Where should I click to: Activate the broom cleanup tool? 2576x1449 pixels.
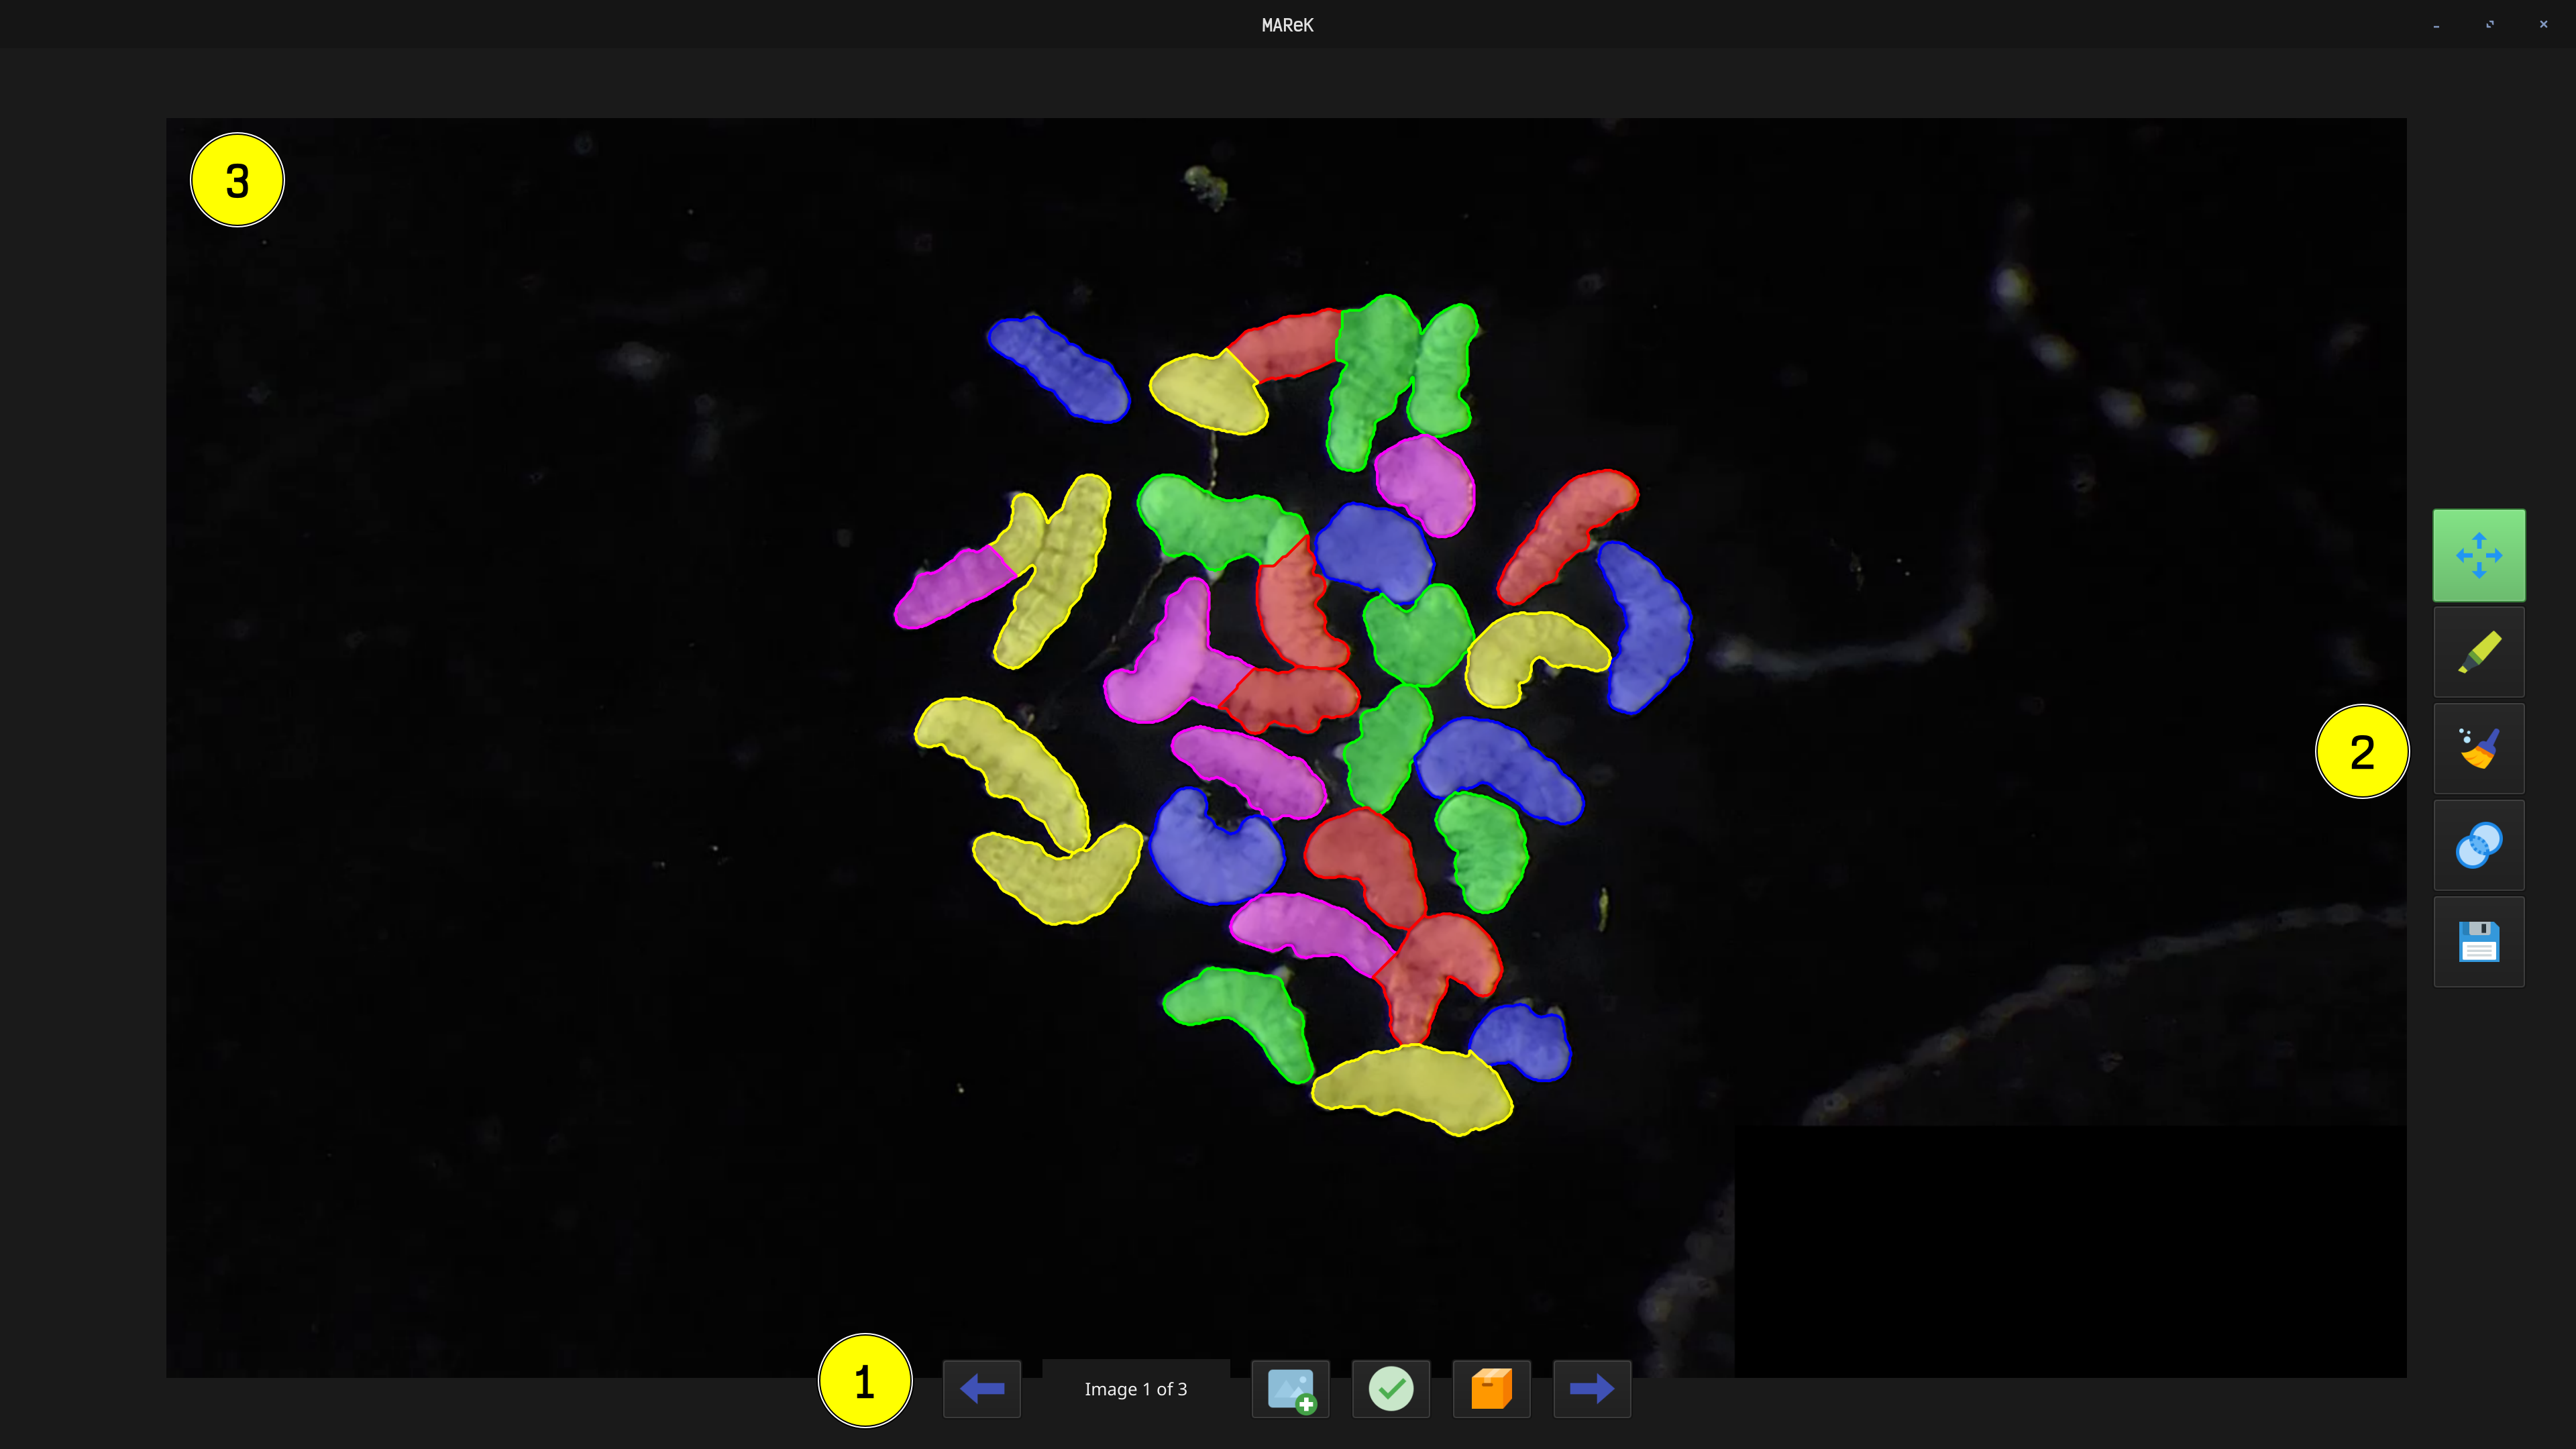click(2478, 748)
